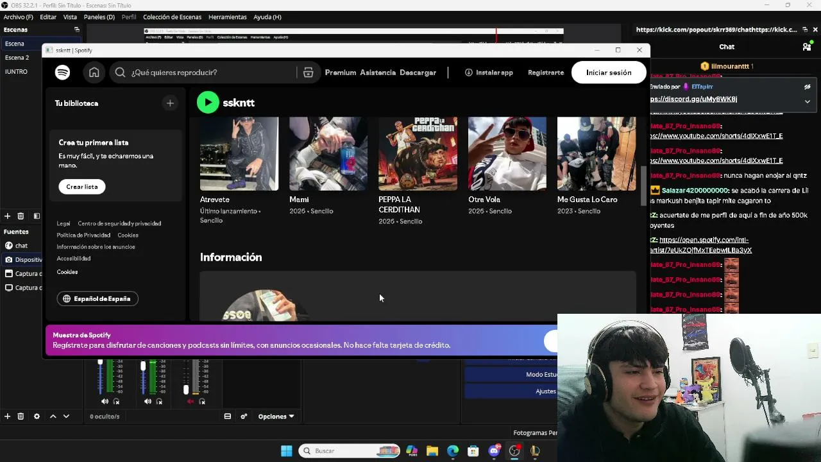This screenshot has height=462, width=821.
Task: Mute the middle mixer channel speaker
Action: point(148,402)
